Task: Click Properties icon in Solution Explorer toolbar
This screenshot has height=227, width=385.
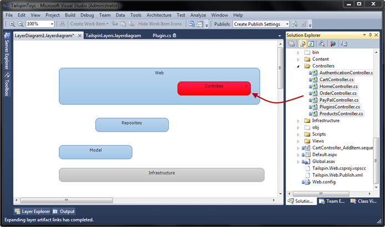Action: tap(292, 44)
